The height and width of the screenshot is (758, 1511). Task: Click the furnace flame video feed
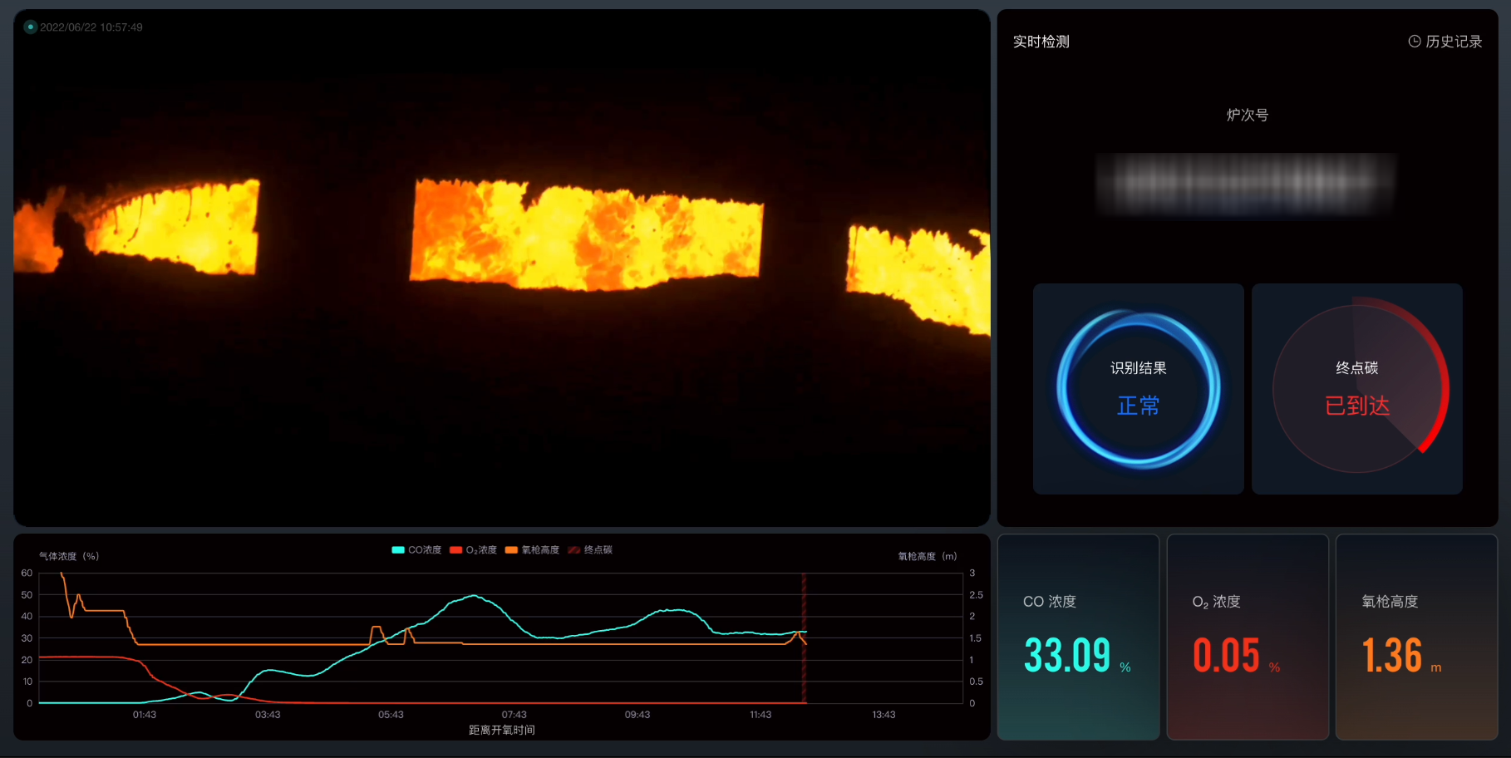tap(501, 268)
